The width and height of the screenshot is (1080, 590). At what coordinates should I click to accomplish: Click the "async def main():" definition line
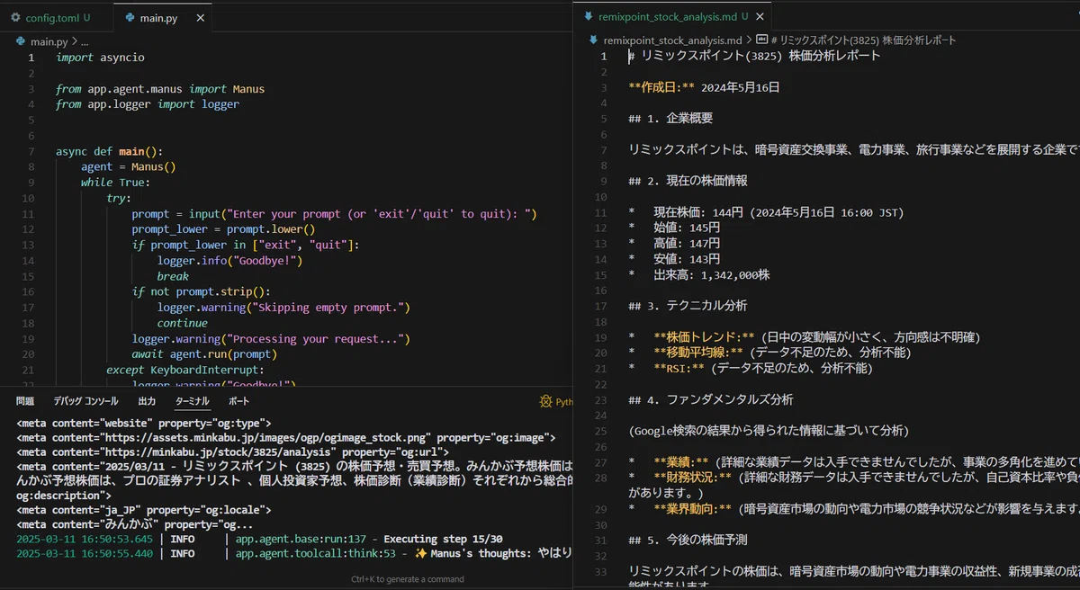(x=109, y=151)
